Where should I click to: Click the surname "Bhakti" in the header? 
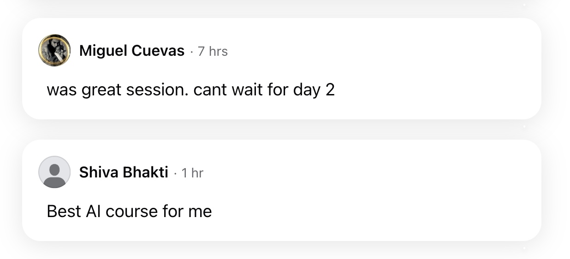pos(146,172)
